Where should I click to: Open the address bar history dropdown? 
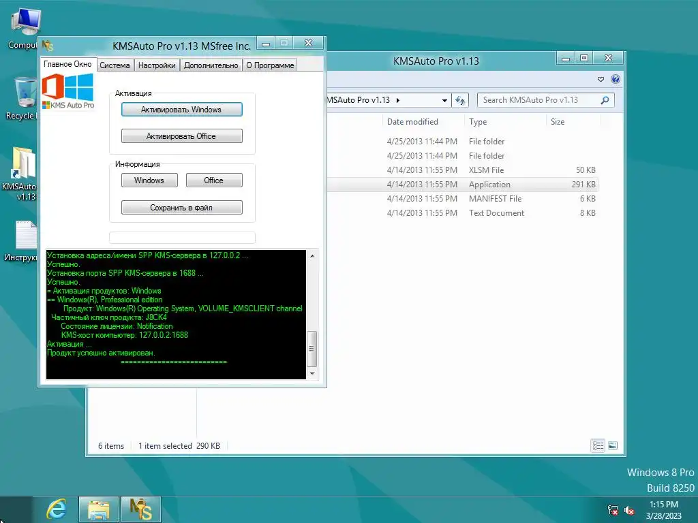click(x=444, y=101)
